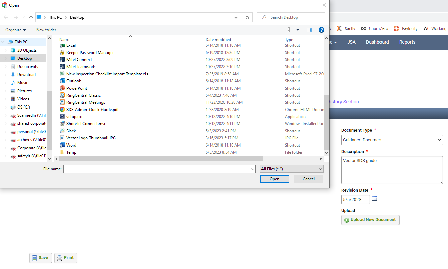
Task: Open the Document Type dropdown
Action: [392, 140]
